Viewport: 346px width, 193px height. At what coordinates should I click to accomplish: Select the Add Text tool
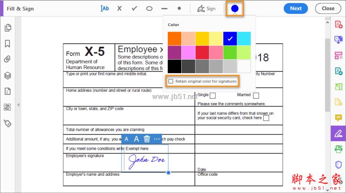[105, 9]
